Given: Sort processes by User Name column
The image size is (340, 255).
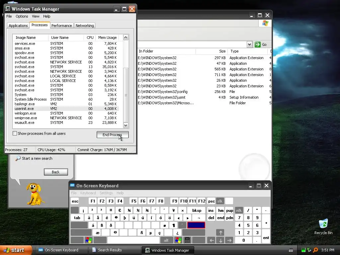Looking at the screenshot, I should pos(66,38).
